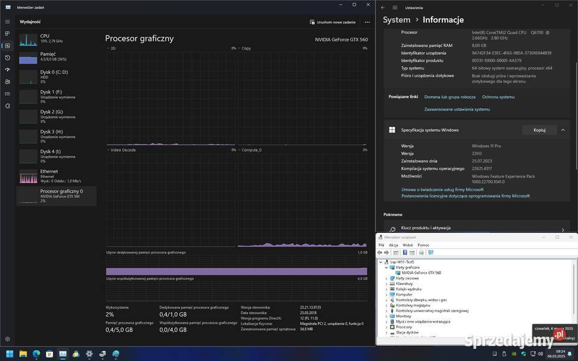
Task: Click Settings gear icon on taskbar
Action: click(89, 354)
